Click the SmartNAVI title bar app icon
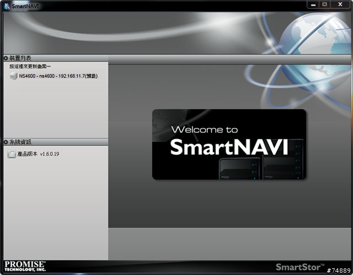The width and height of the screenshot is (353, 275). click(x=7, y=6)
